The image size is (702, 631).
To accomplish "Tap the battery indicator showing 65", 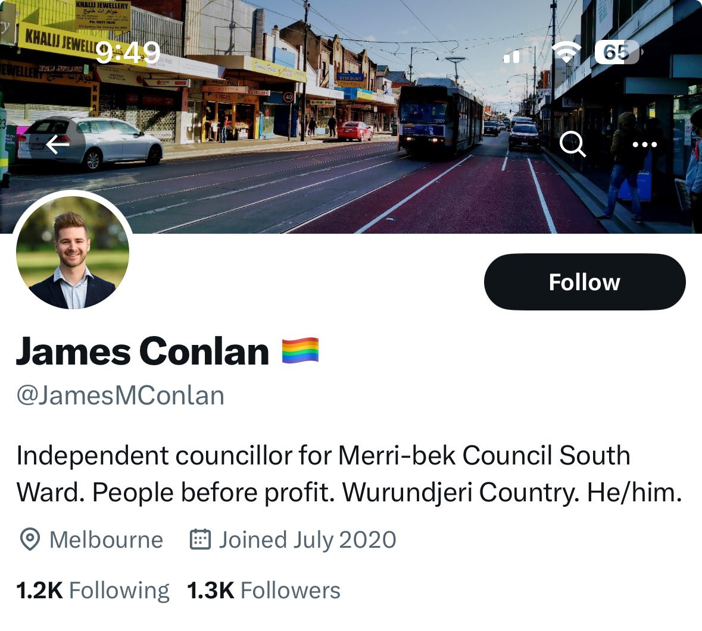I will [617, 53].
